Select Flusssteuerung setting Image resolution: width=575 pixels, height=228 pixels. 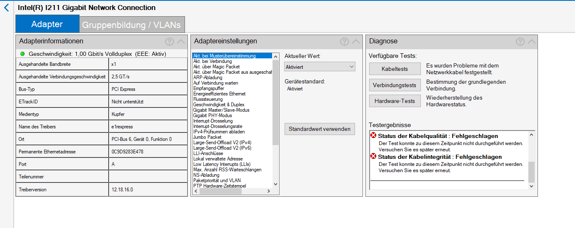coord(232,99)
